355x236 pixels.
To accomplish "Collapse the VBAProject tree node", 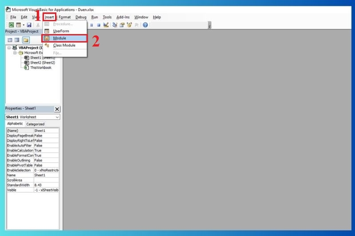I will [x=9, y=48].
